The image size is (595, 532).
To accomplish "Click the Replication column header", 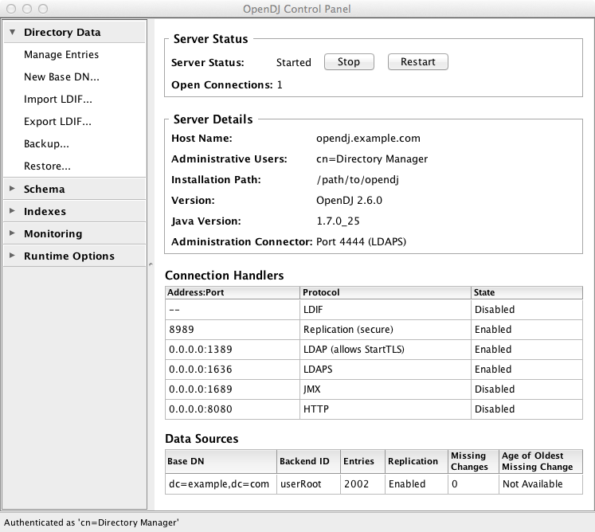I will pyautogui.click(x=417, y=461).
